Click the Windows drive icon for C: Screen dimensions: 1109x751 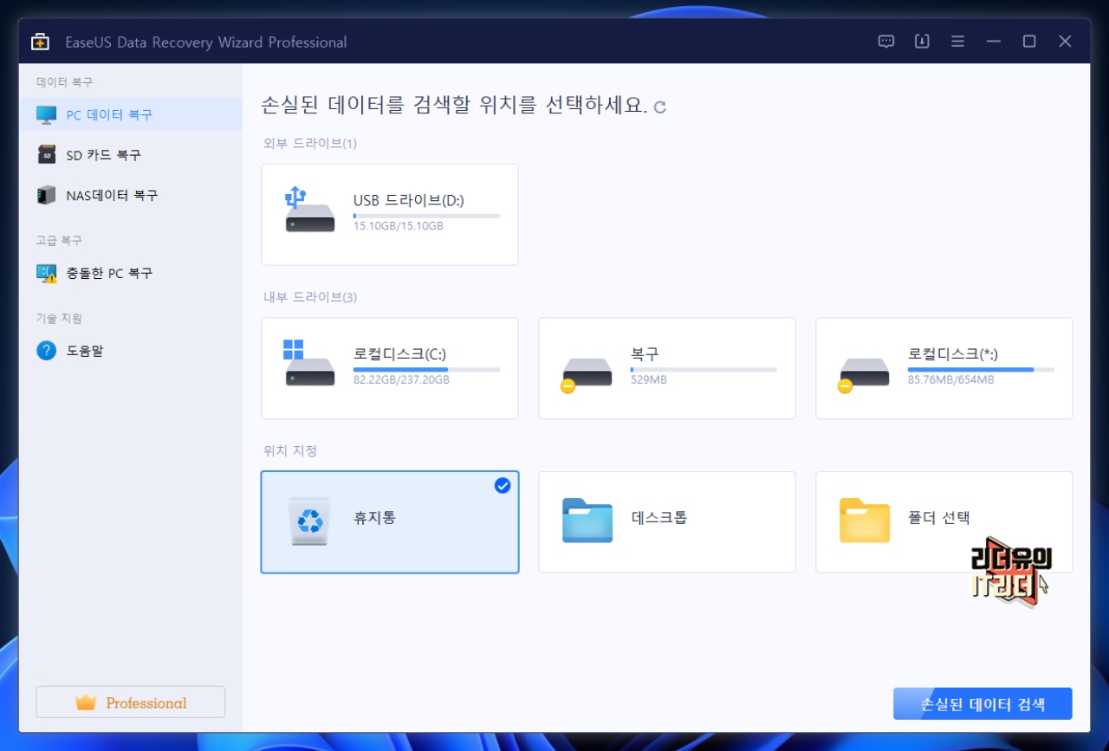coord(309,363)
